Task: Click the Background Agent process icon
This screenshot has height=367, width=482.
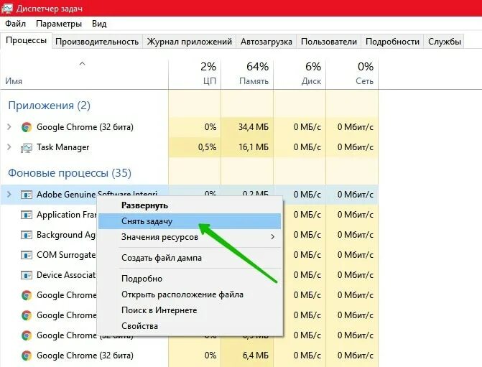Action: point(27,235)
